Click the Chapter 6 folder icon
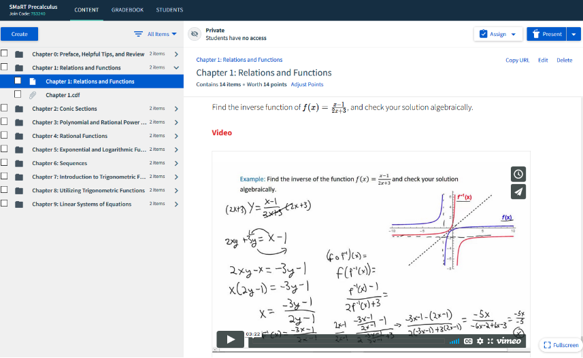 click(x=19, y=164)
